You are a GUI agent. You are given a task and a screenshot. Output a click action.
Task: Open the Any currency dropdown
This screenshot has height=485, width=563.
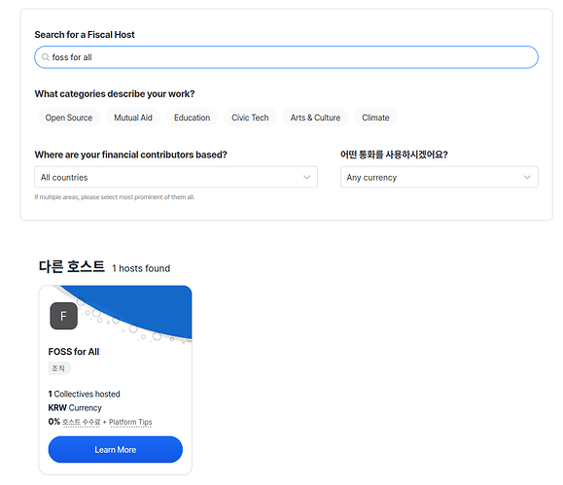click(x=440, y=177)
